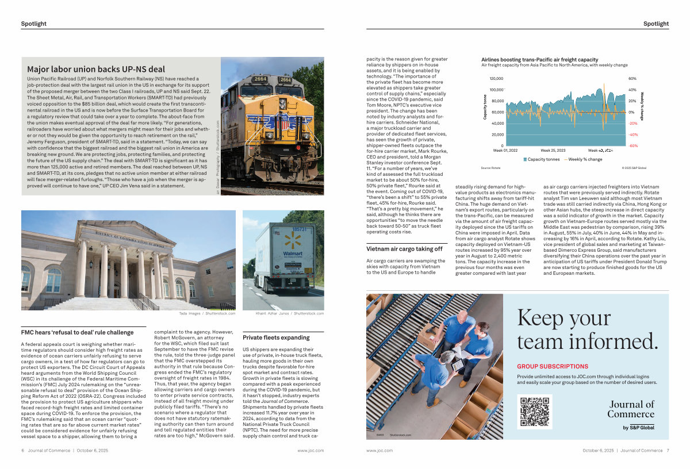690x469 pixels.
Task: Click the Walmart spark logo on the truck
Action: (x=293, y=241)
